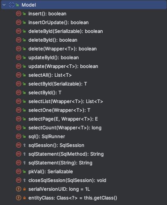Click the public-access icon next to deleteById(Serializable)
This screenshot has height=205, width=167.
coord(24,31)
